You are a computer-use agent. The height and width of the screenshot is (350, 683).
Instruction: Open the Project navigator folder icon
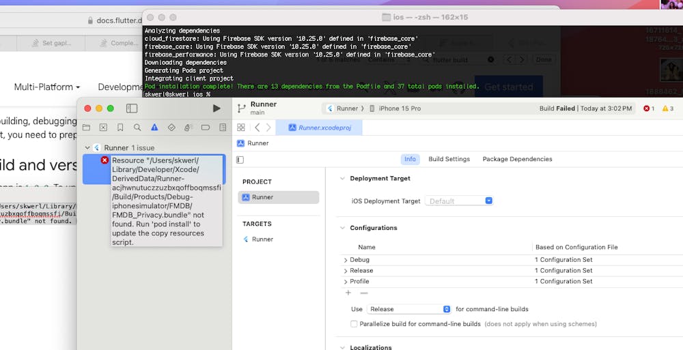pyautogui.click(x=86, y=128)
